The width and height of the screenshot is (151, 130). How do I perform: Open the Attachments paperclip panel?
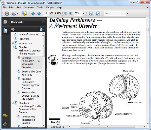pyautogui.click(x=5, y=124)
